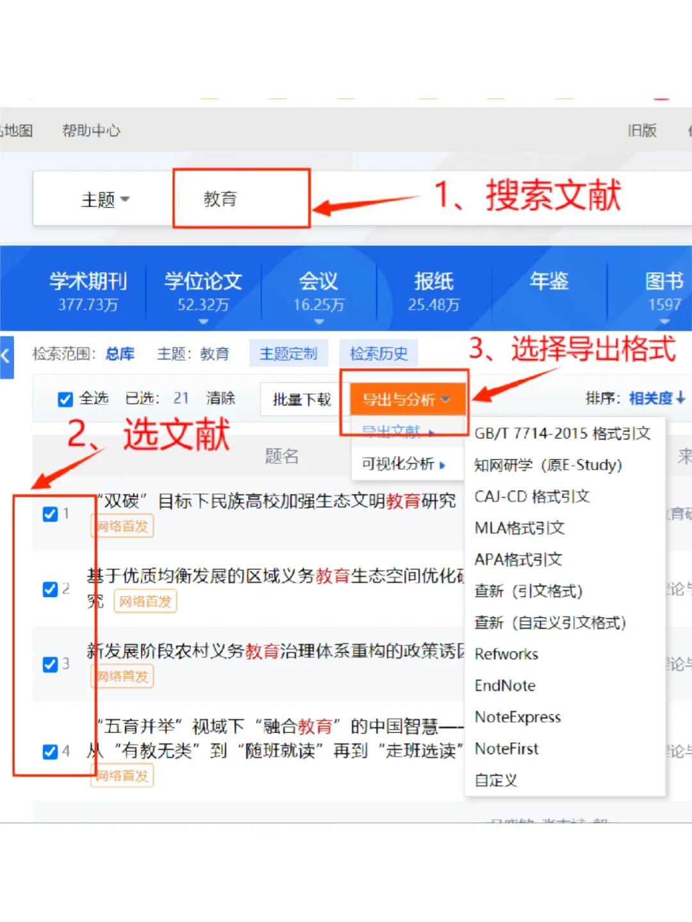The width and height of the screenshot is (692, 922).
Task: Click the search input containing 教育
Action: coord(242,199)
